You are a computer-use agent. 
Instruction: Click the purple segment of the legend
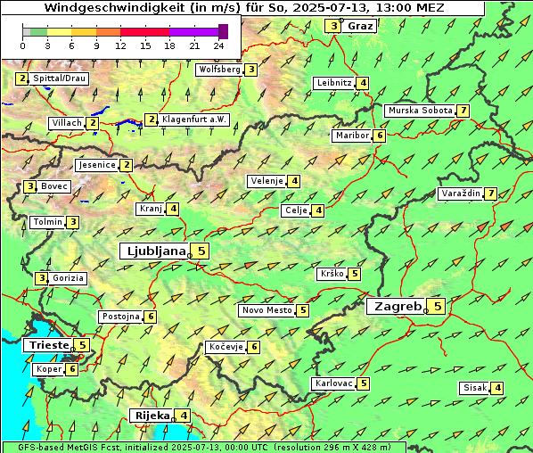point(193,32)
